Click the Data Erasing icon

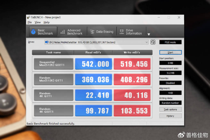[92, 31]
